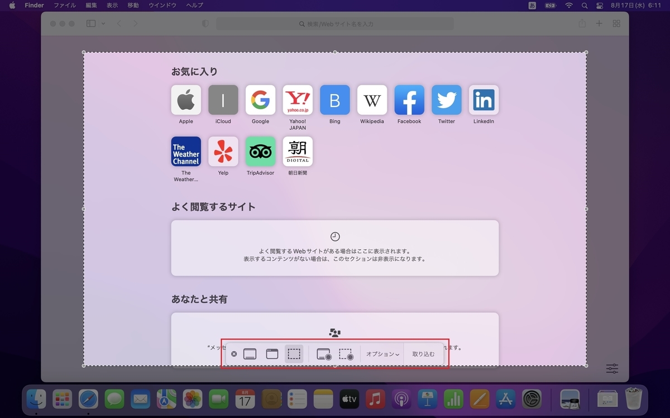
Task: Open Control Center from menu bar
Action: [600, 5]
